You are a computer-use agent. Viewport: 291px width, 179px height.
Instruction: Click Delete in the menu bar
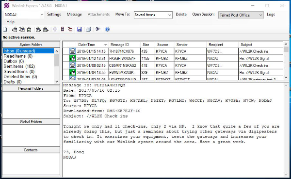181,15
